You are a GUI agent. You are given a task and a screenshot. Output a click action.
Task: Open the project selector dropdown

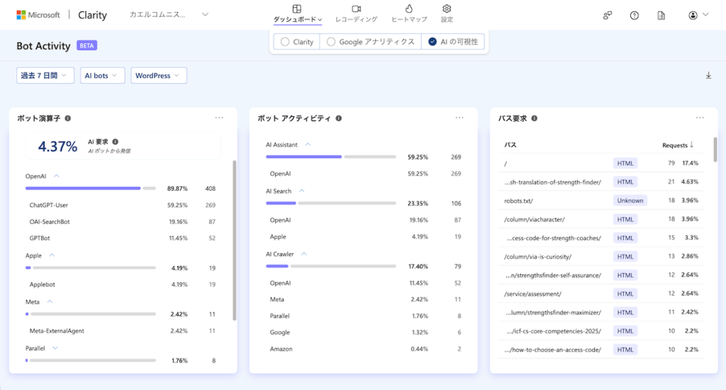tap(169, 15)
